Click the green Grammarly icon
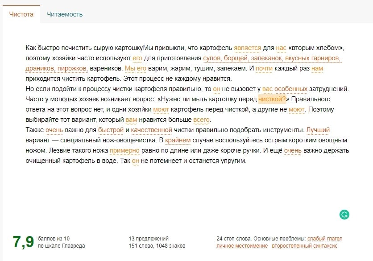Viewport: 373px width, 261px height. (344, 215)
